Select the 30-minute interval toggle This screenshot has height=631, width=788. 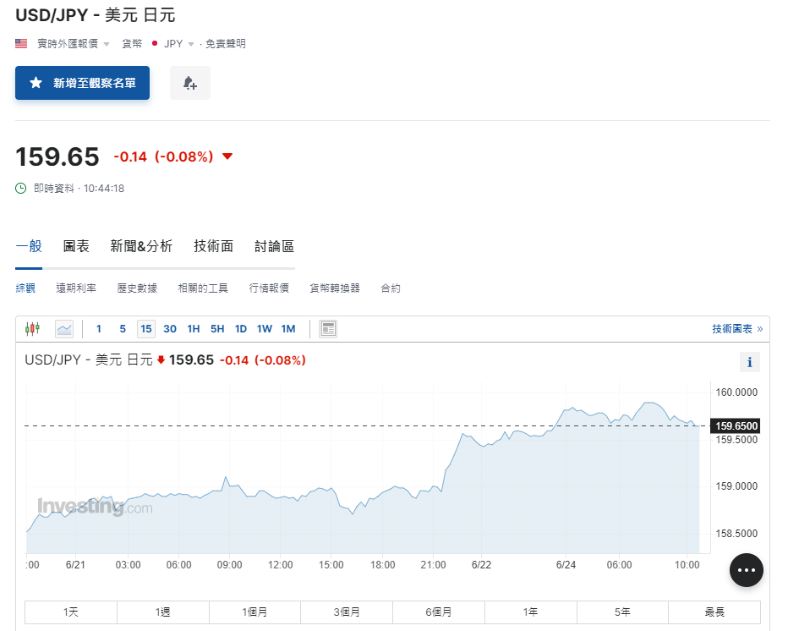coord(169,328)
